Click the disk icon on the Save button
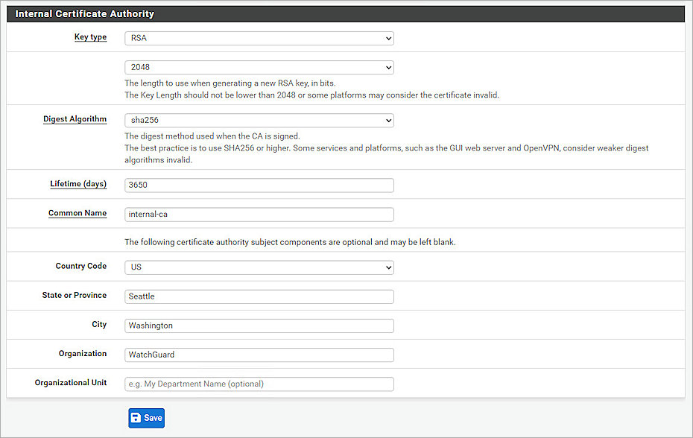The image size is (693, 438). point(137,418)
